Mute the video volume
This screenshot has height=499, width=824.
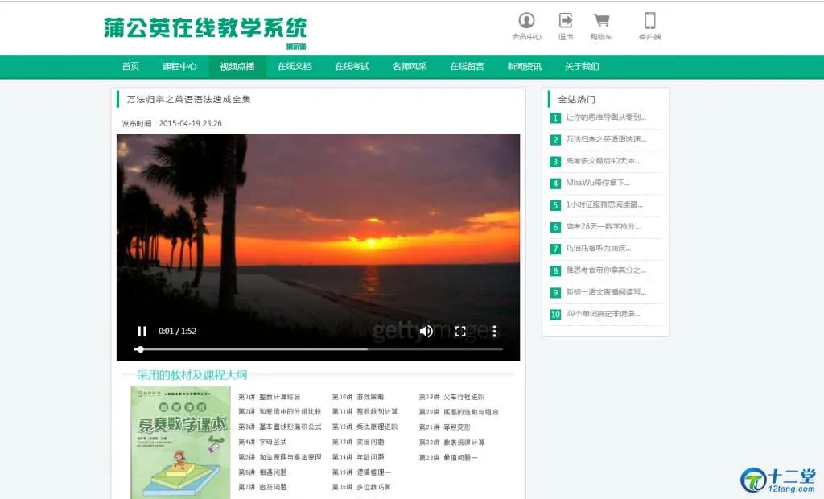[x=426, y=331]
